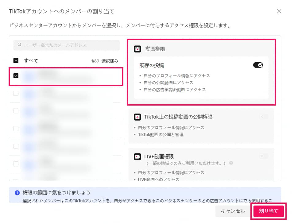Click the 動画権限 video permission icon

[137, 49]
